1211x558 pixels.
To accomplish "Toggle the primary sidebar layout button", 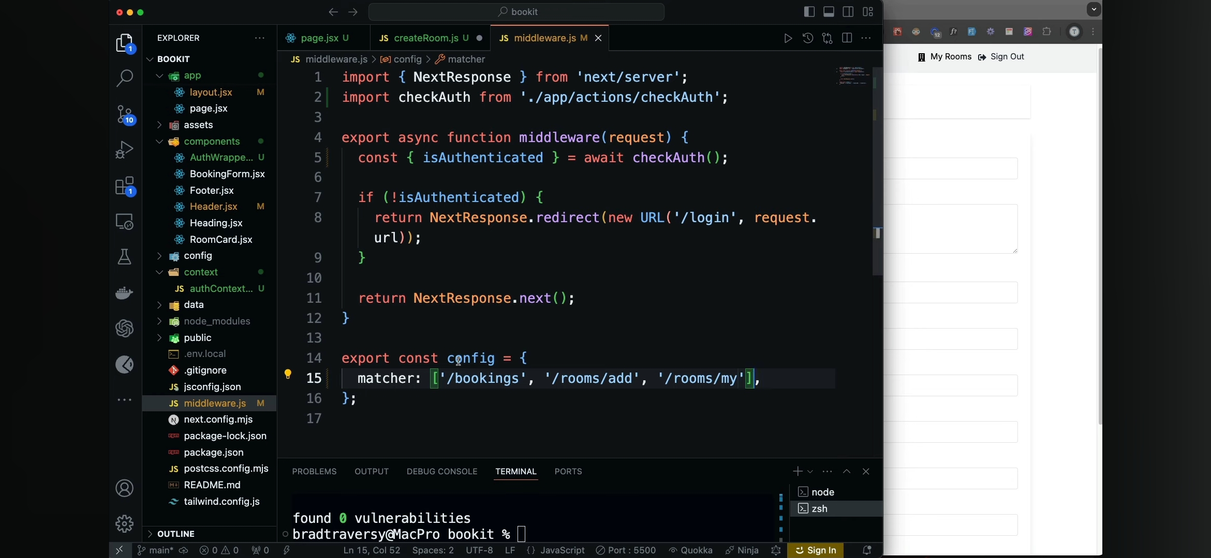I will pyautogui.click(x=809, y=12).
